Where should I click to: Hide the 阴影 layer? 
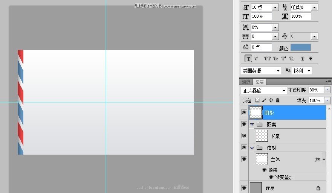(x=244, y=112)
